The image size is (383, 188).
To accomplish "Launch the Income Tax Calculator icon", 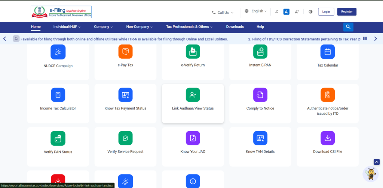I will [58, 95].
